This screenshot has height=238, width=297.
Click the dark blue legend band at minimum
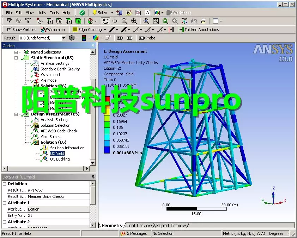coord(107,150)
